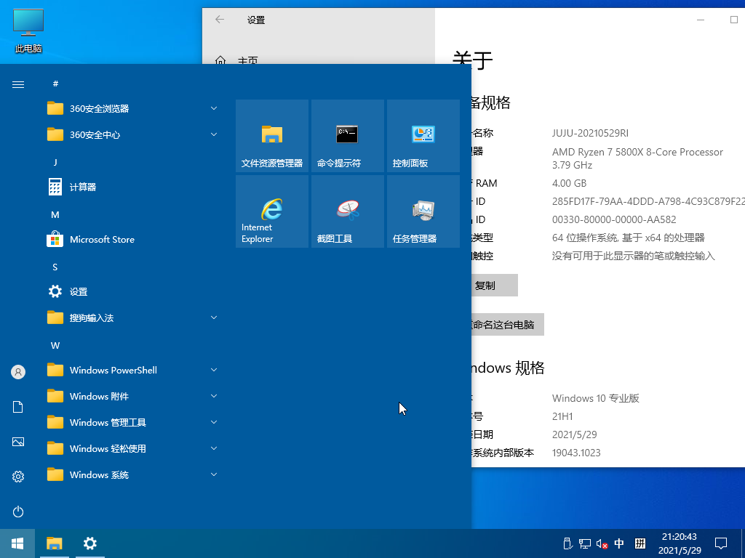This screenshot has width=745, height=558.
Task: Open Pictures from the Start sidebar
Action: tap(18, 442)
